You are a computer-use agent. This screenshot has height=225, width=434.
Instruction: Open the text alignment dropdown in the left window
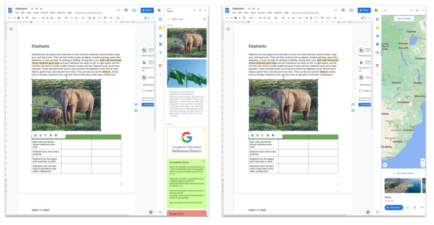(60, 18)
